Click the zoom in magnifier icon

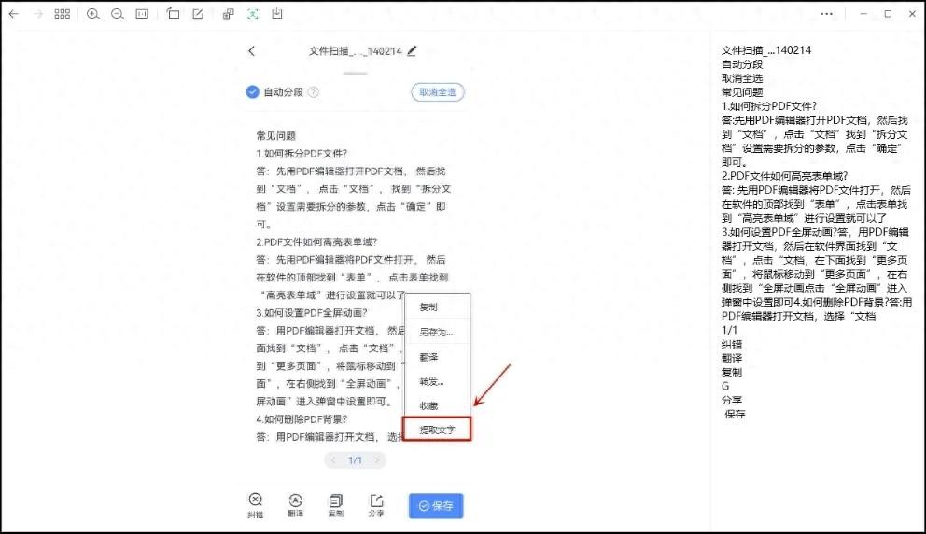pos(92,14)
